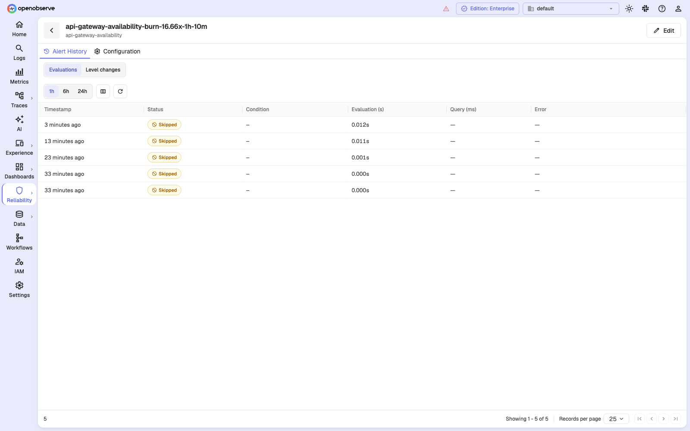Toggle light/dark theme sun icon
Image resolution: width=690 pixels, height=431 pixels.
(629, 9)
